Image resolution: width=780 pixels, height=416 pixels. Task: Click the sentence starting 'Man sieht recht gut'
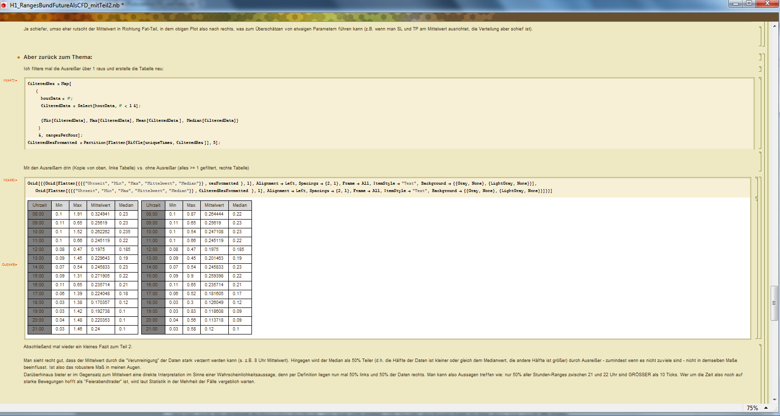(380, 364)
